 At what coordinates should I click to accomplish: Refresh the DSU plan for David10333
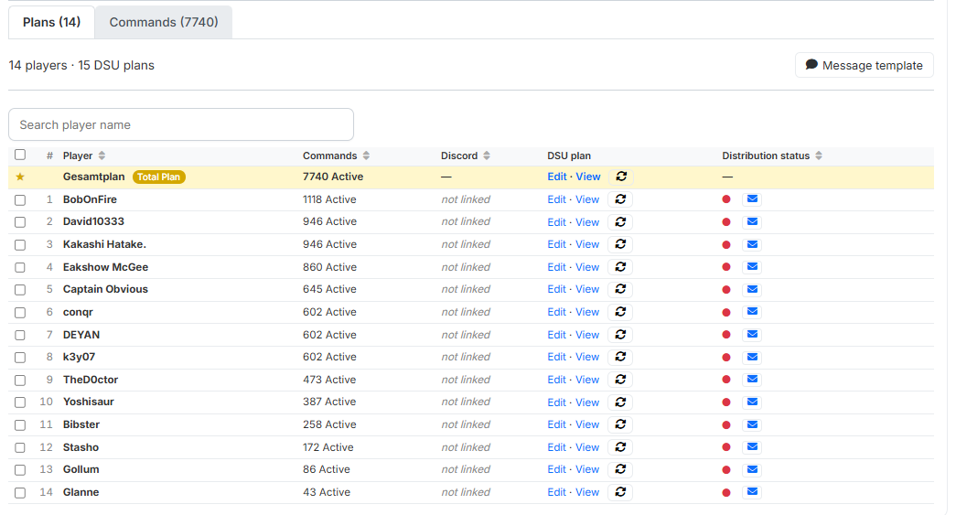[620, 222]
